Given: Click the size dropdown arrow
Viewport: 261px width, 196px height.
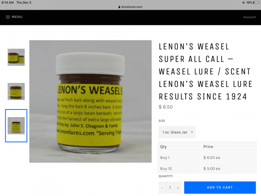Looking at the screenshot, I should coord(192,132).
